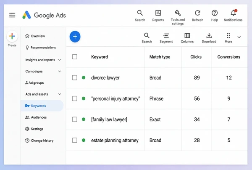Open the [family law lawyer] keyword
Viewport: 252px width, 170px height.
click(109, 120)
